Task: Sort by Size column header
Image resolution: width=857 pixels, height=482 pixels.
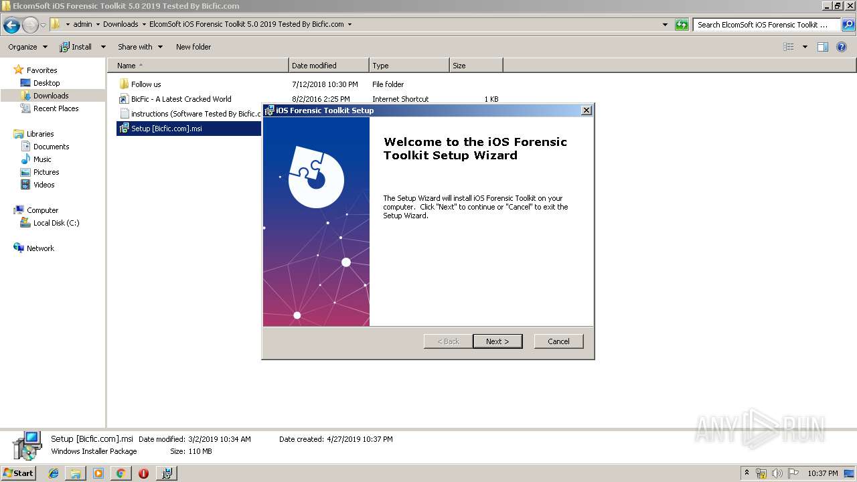Action: (476, 66)
